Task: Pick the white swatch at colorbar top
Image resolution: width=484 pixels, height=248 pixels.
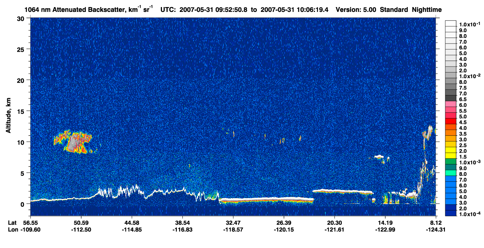Action: (450, 23)
